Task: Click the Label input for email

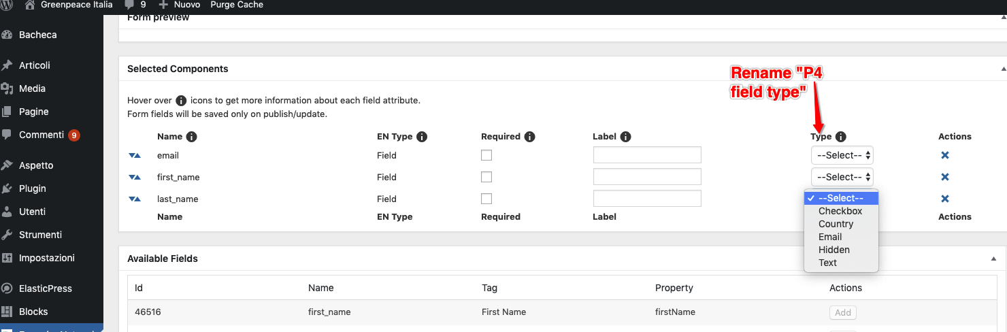Action: [x=647, y=155]
